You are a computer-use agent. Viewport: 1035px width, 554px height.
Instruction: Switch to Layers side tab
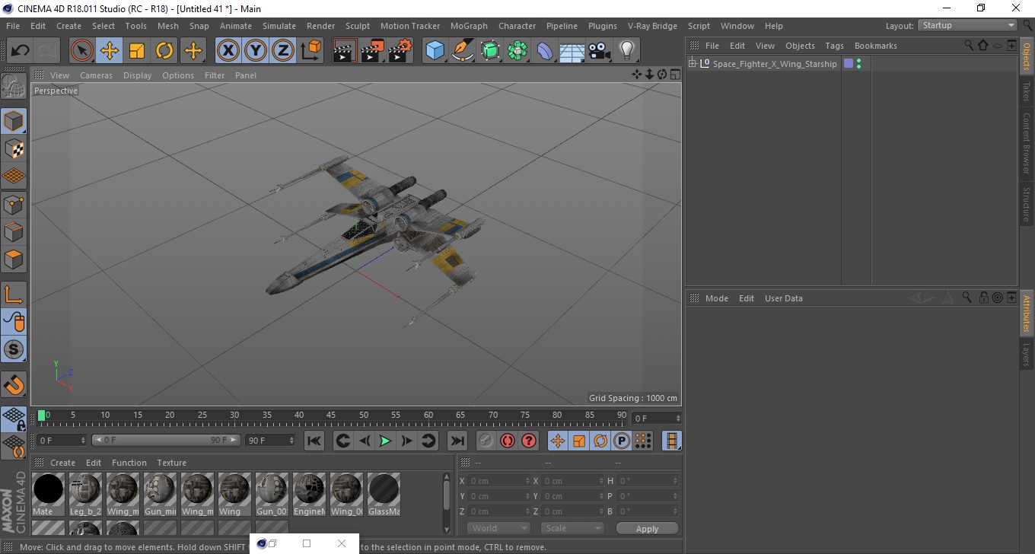click(1027, 355)
